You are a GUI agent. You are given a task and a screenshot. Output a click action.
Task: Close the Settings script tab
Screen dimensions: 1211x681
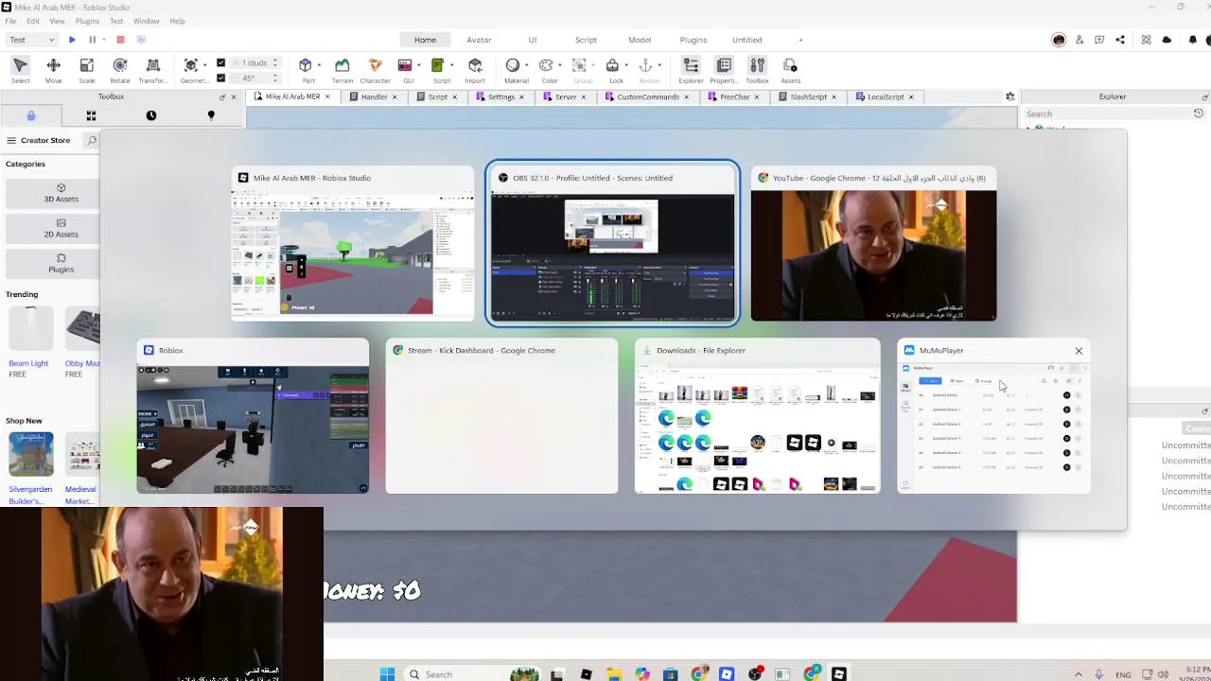[x=521, y=96]
